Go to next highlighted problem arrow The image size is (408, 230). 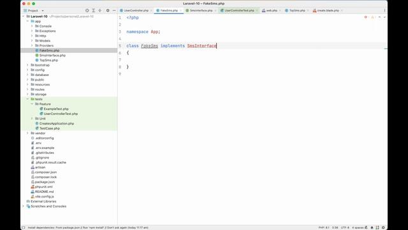pyautogui.click(x=384, y=17)
